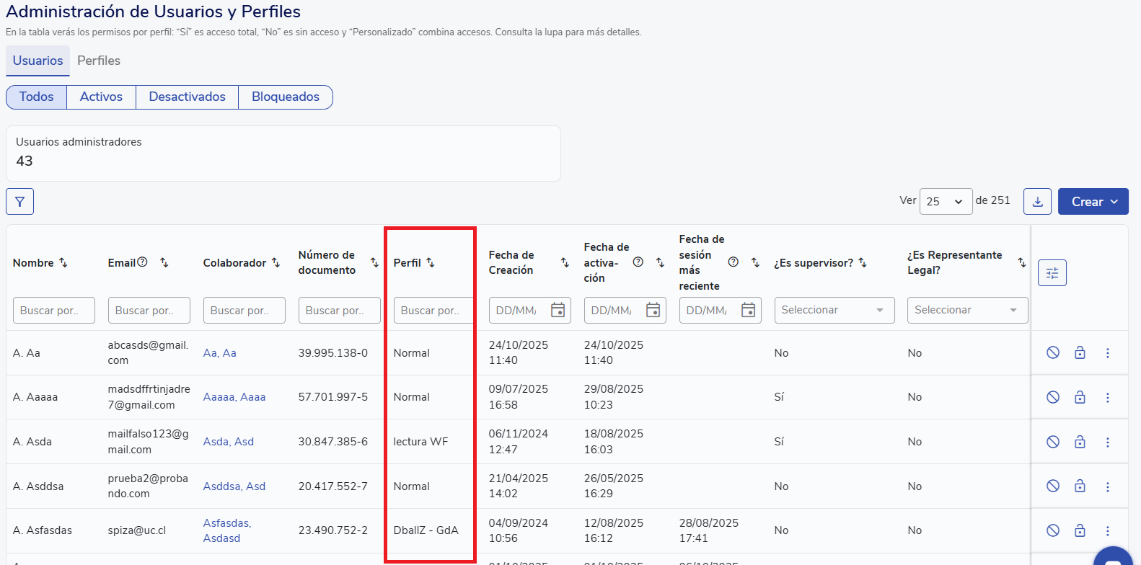Viewport: 1141px width, 565px height.
Task: Open the ¿Es Representante Legal? Seleccionar dropdown
Action: [966, 310]
